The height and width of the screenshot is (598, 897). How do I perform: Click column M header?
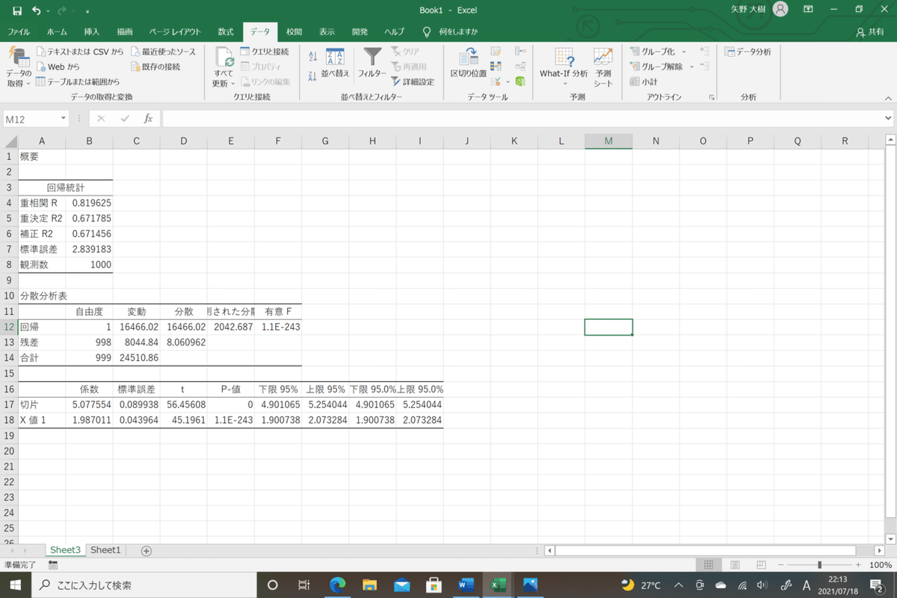tap(608, 141)
